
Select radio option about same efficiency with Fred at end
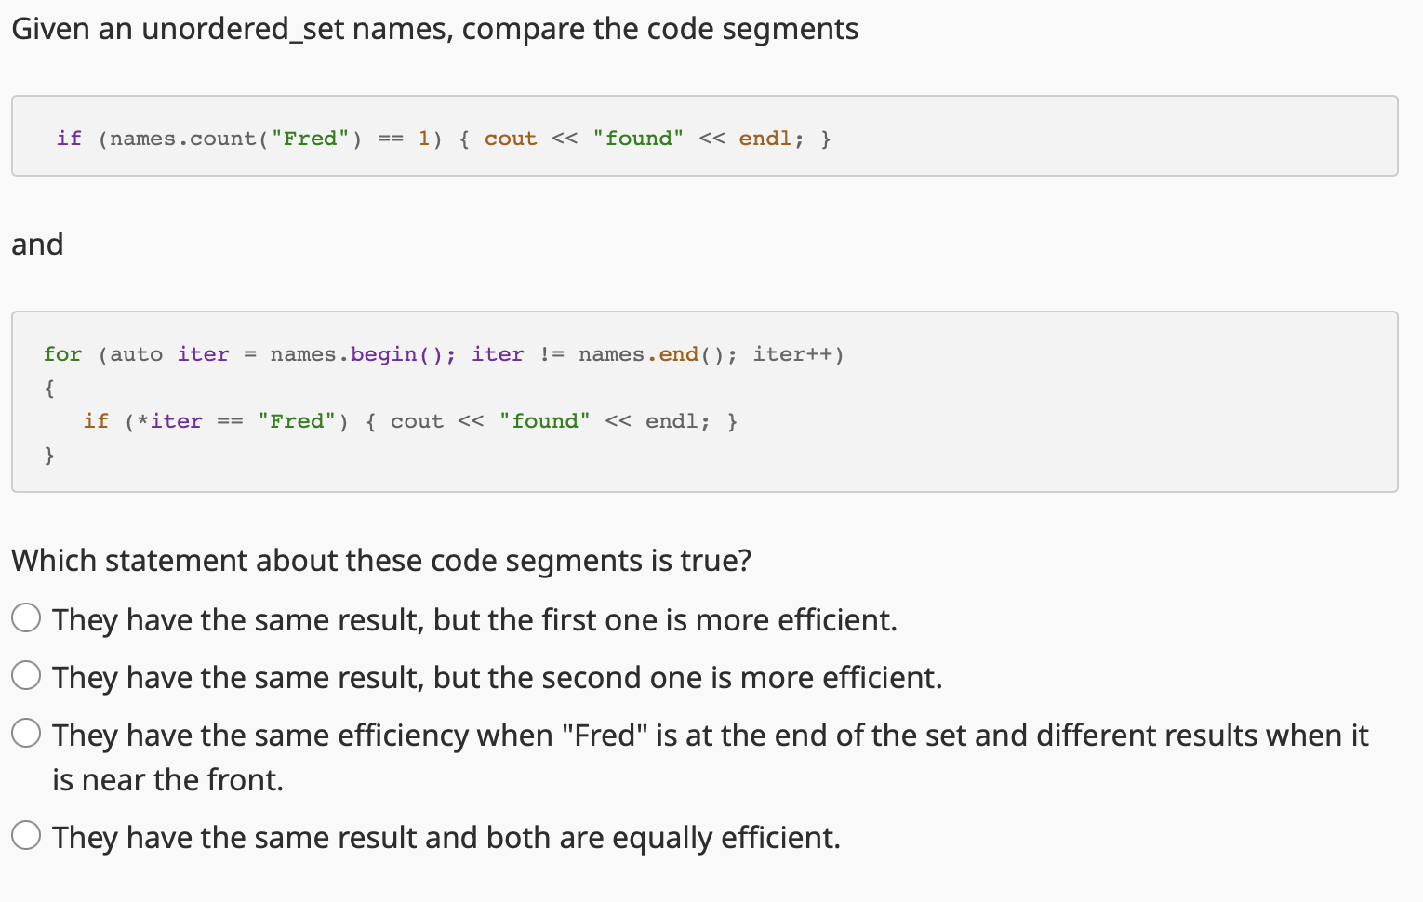(26, 733)
